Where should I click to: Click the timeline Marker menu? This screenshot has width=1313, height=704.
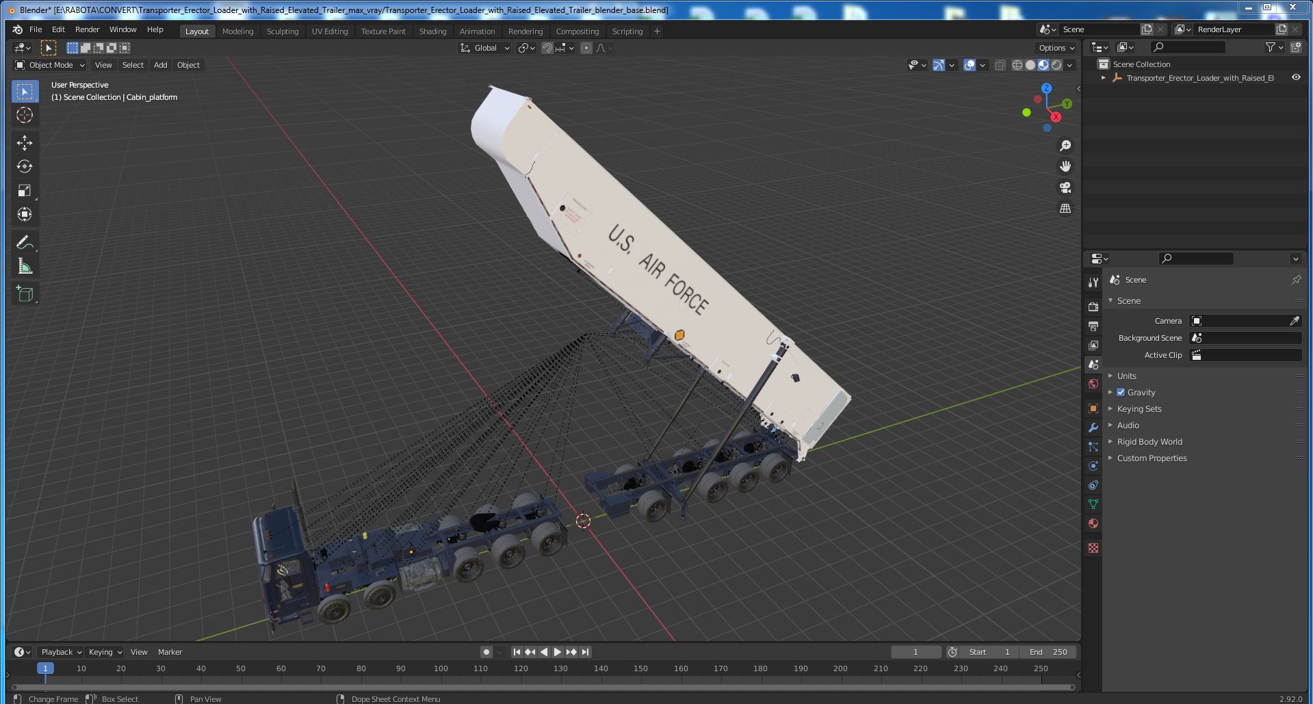click(170, 652)
